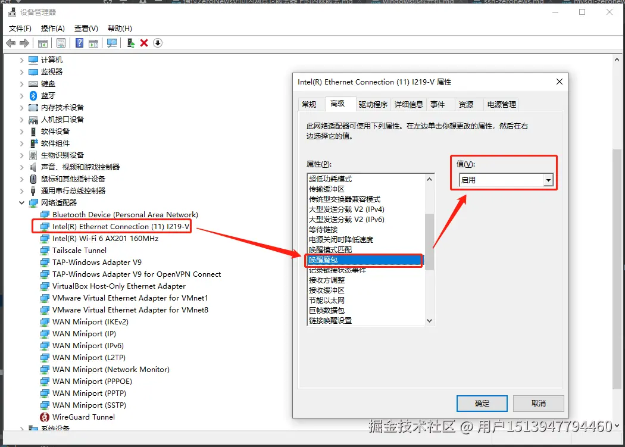Expand the 通用串行总线控制器 node

(x=22, y=191)
